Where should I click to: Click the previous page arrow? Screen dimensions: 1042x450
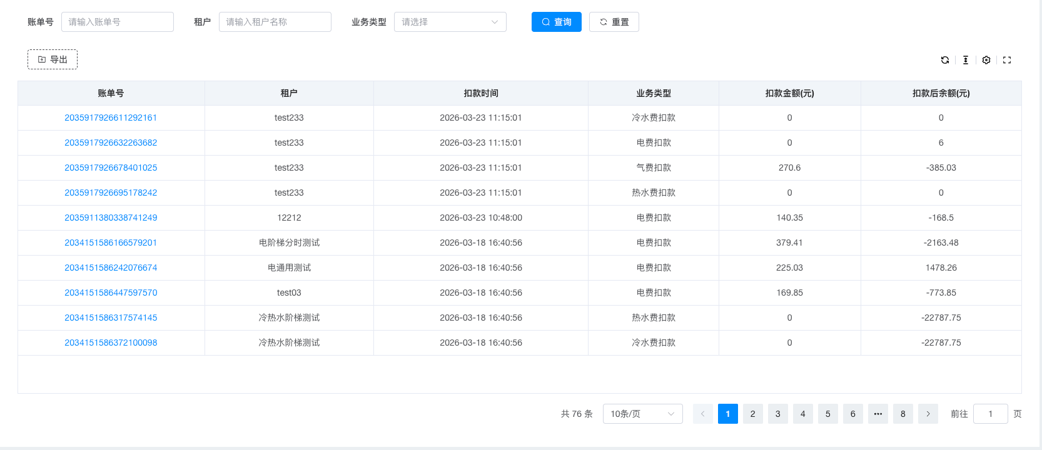[x=703, y=414]
